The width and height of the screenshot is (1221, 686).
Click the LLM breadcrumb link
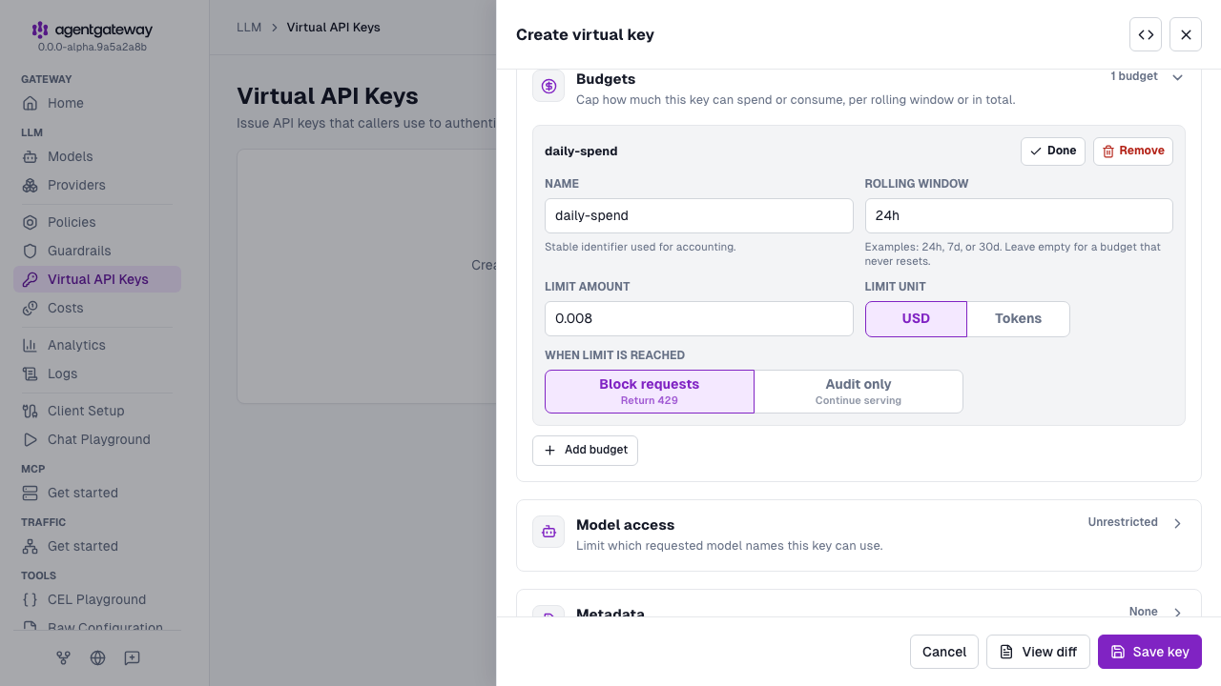(249, 27)
